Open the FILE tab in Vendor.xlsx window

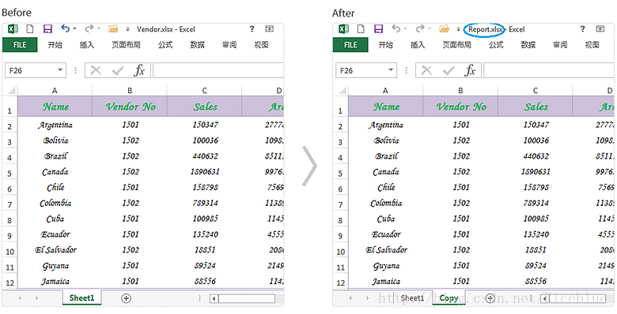[20, 45]
